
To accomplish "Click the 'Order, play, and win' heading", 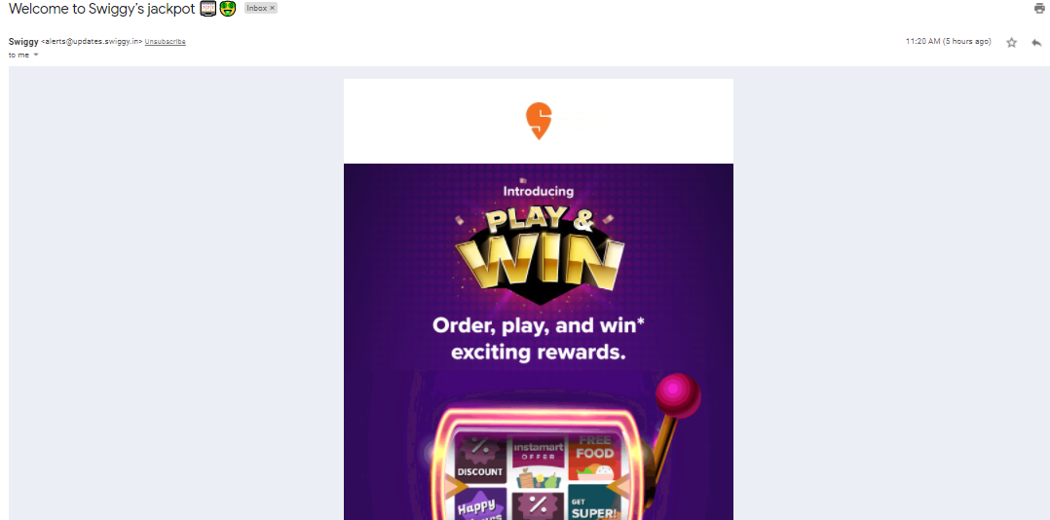I will click(538, 339).
